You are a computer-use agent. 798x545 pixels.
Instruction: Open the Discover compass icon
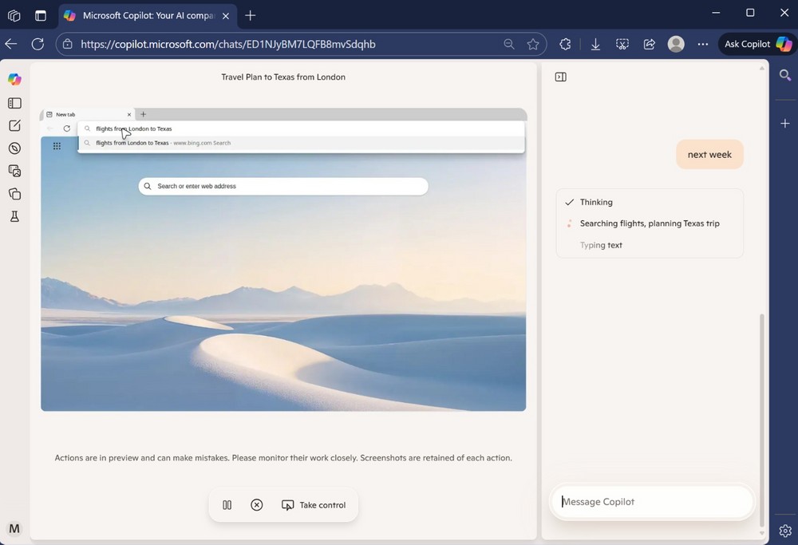pyautogui.click(x=14, y=148)
